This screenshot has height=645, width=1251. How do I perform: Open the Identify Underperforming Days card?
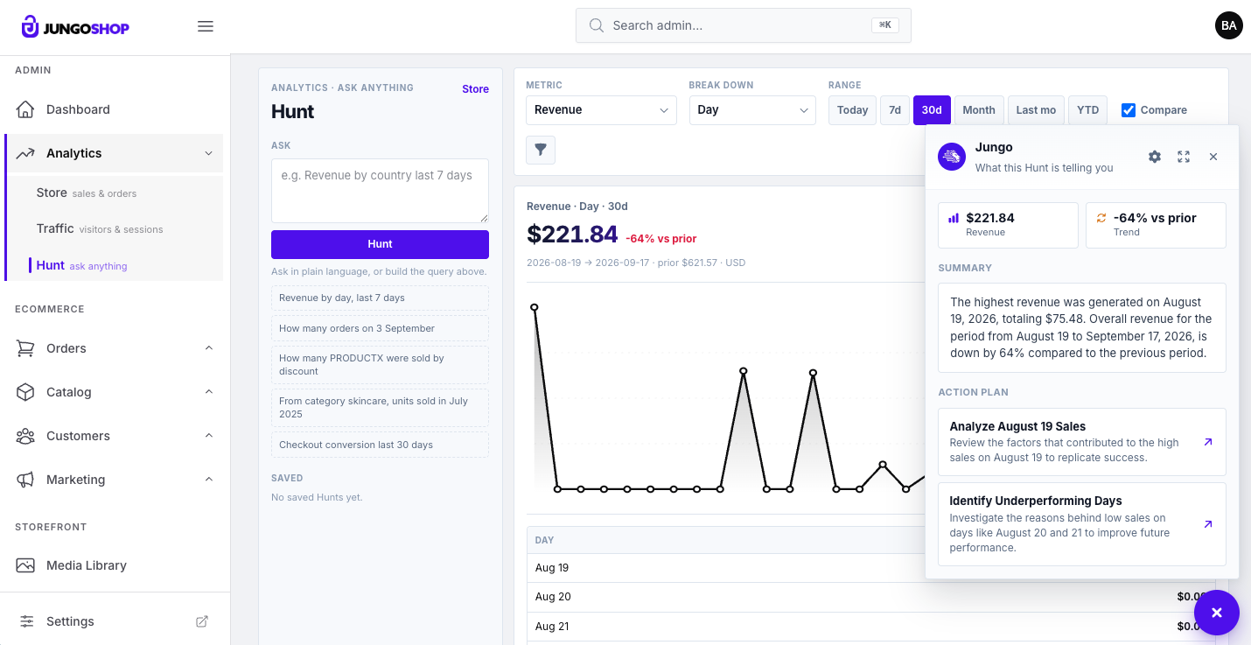(x=1082, y=524)
